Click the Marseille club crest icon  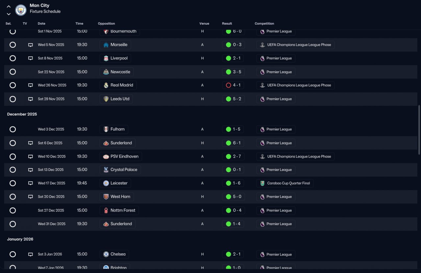(106, 45)
